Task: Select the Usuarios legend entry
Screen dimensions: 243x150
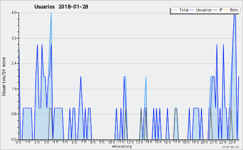Action: [x=201, y=10]
